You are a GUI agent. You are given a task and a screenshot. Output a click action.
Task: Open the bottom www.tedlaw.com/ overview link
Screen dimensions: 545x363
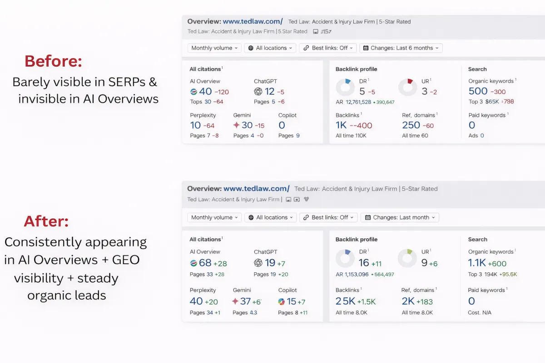[x=257, y=189]
